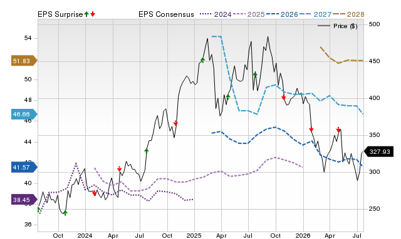Click the purple 38.45 value tag
Image resolution: width=401 pixels, height=239 pixels.
24,200
